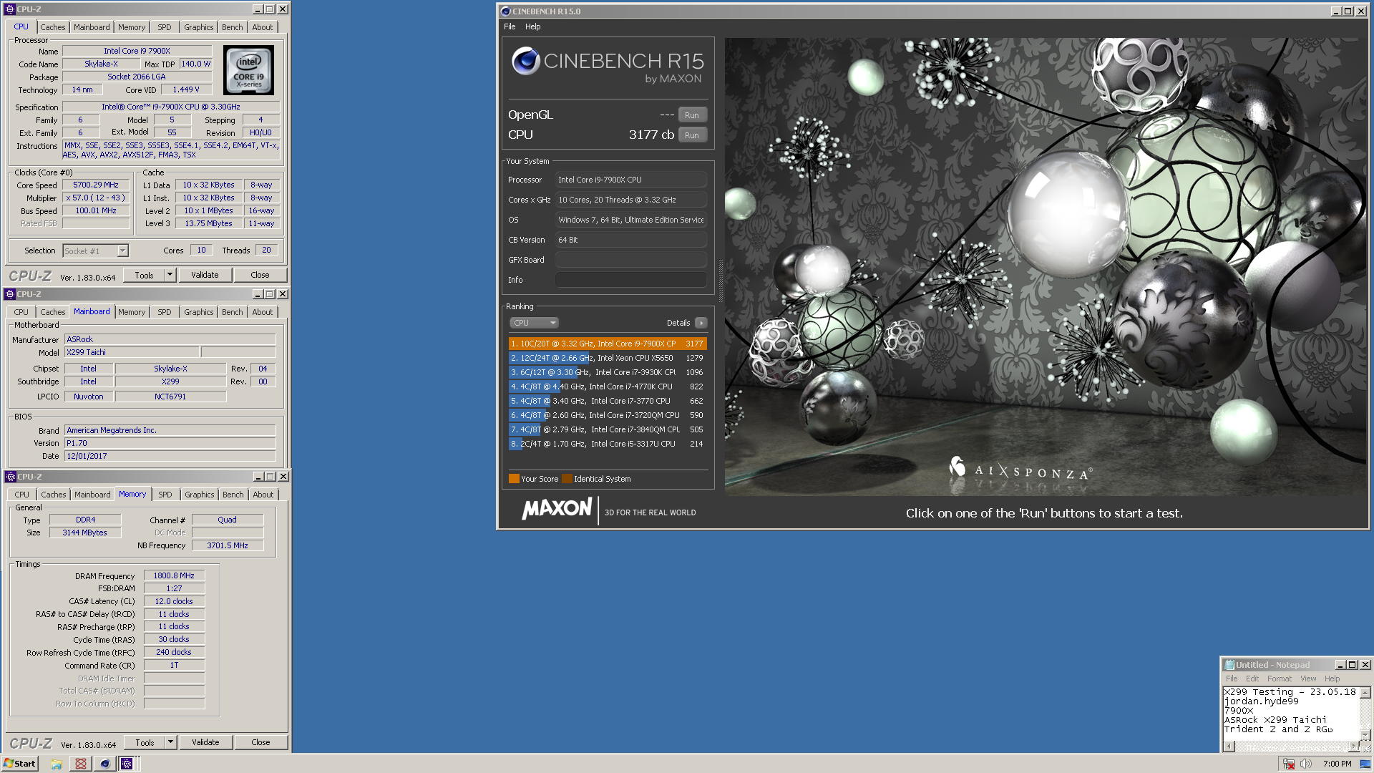Image resolution: width=1374 pixels, height=773 pixels.
Task: Click the CPU-Z icon in the Mainboard window's title bar
Action: pos(10,294)
